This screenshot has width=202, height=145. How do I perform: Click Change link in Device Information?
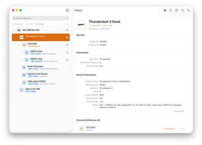point(179,111)
